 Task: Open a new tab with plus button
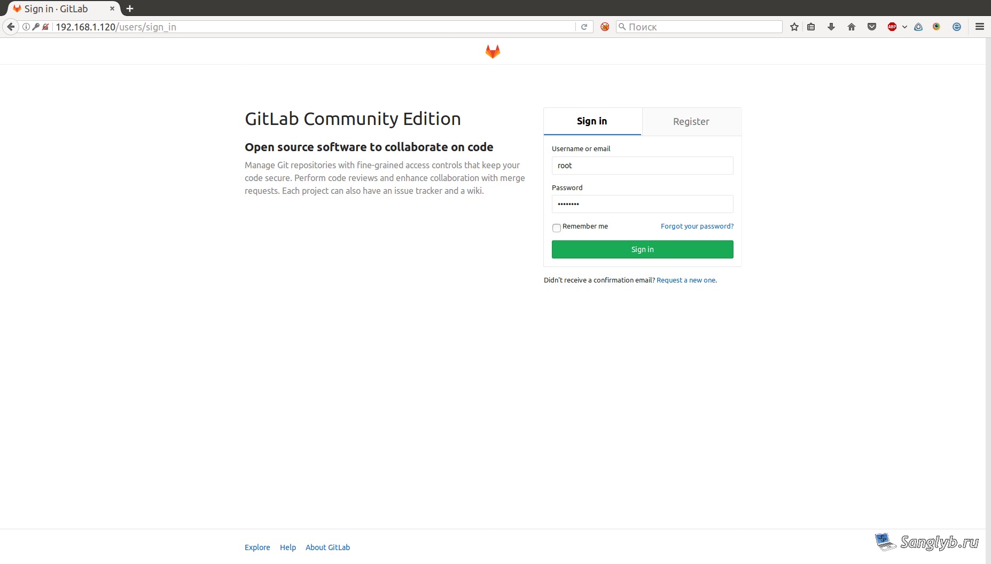130,9
